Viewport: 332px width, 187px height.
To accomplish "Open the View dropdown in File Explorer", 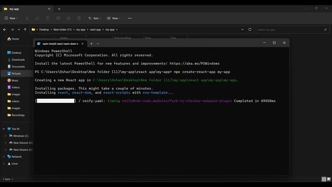I will pos(114,19).
